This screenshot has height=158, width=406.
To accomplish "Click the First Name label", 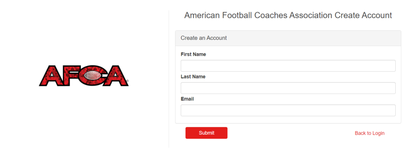I will [193, 55].
